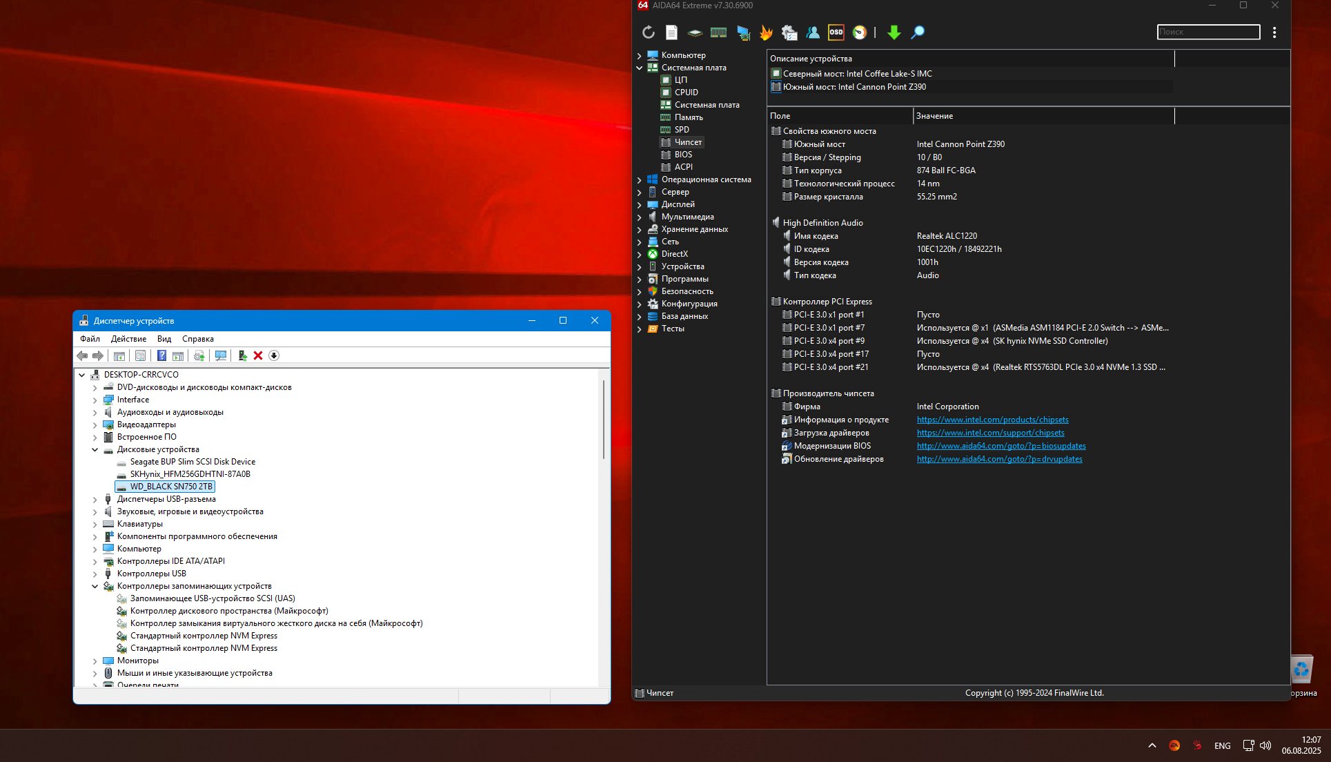This screenshot has height=762, width=1331.
Task: Open the intel.com/products/chipsets link
Action: click(x=992, y=420)
